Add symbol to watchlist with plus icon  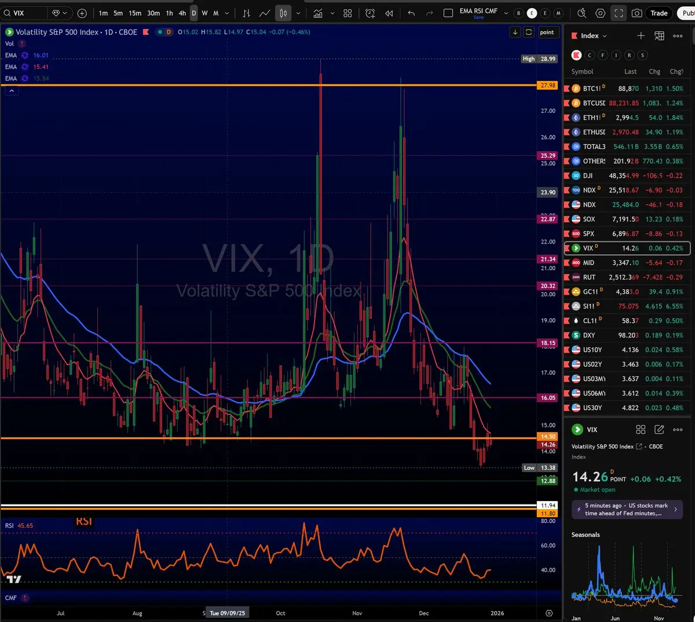(641, 36)
